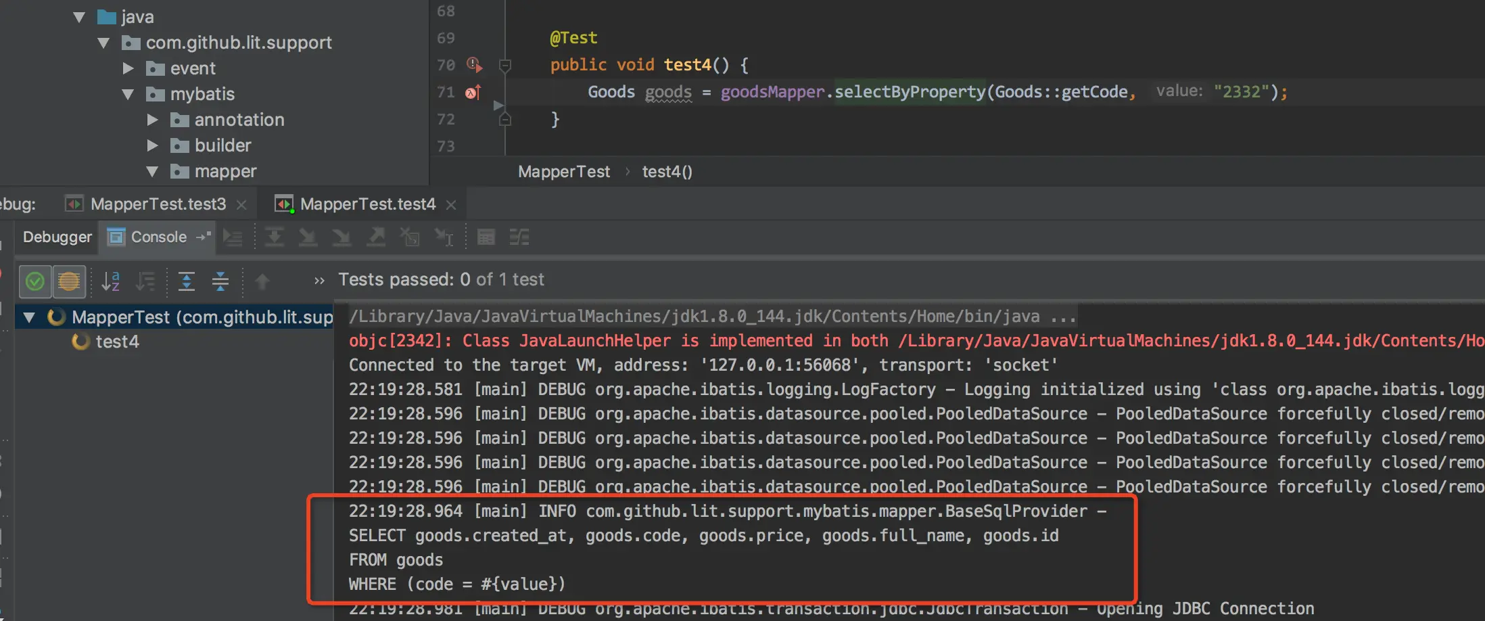Close the MapperTest.test4 debug tab

451,205
